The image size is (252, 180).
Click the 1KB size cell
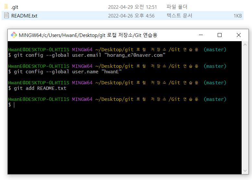point(237,16)
